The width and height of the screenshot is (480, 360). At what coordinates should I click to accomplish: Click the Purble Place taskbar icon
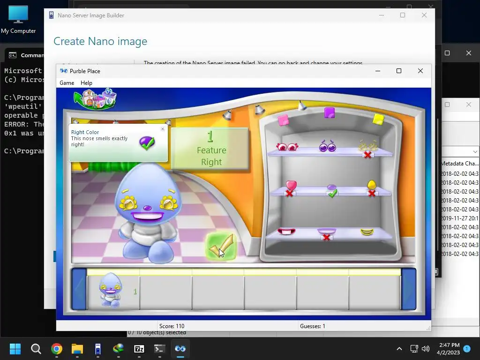(x=180, y=349)
